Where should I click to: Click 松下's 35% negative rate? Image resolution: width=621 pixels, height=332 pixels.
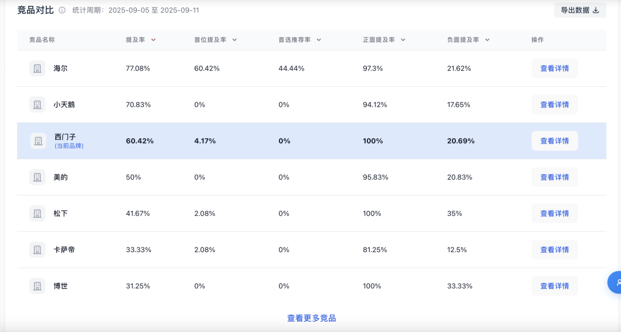(x=454, y=214)
